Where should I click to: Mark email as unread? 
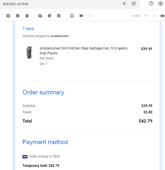[40, 16]
